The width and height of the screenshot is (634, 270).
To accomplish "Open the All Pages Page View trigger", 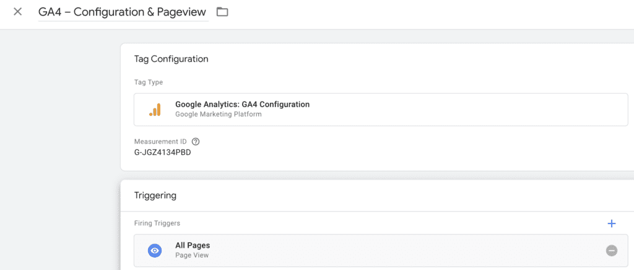I will pyautogui.click(x=381, y=251).
